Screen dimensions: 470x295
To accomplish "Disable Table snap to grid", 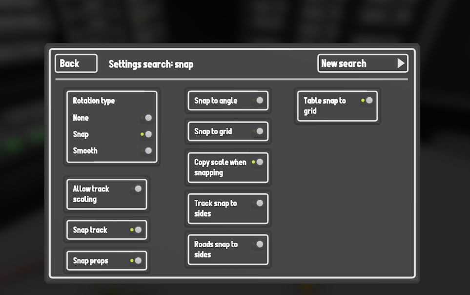I will pyautogui.click(x=368, y=101).
